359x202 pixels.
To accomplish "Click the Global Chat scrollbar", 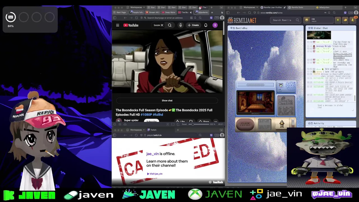I will point(355,98).
